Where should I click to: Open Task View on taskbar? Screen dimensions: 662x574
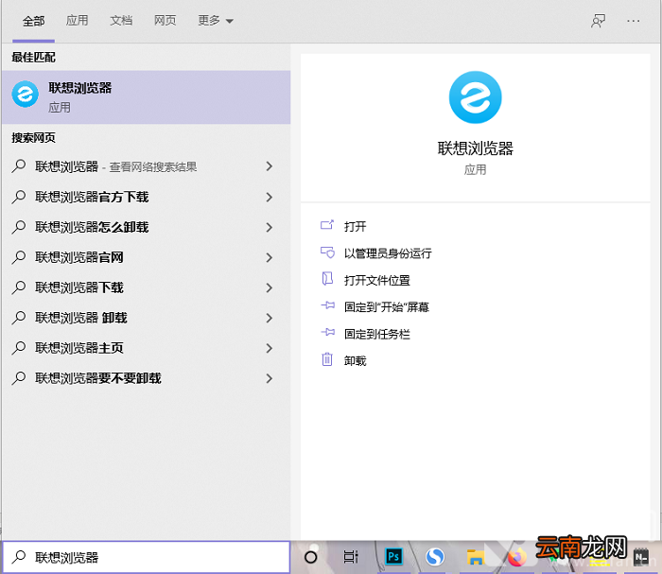click(351, 557)
